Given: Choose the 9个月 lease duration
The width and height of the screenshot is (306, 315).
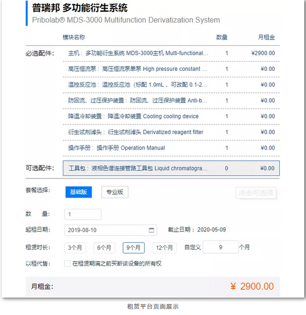Looking at the screenshot, I should point(134,248).
